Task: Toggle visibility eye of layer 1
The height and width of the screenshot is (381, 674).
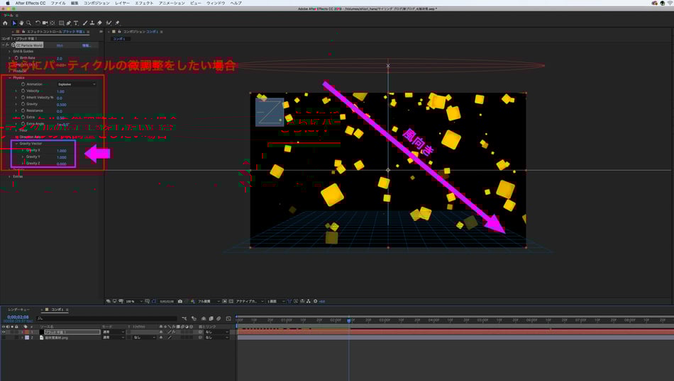Action: [x=3, y=331]
